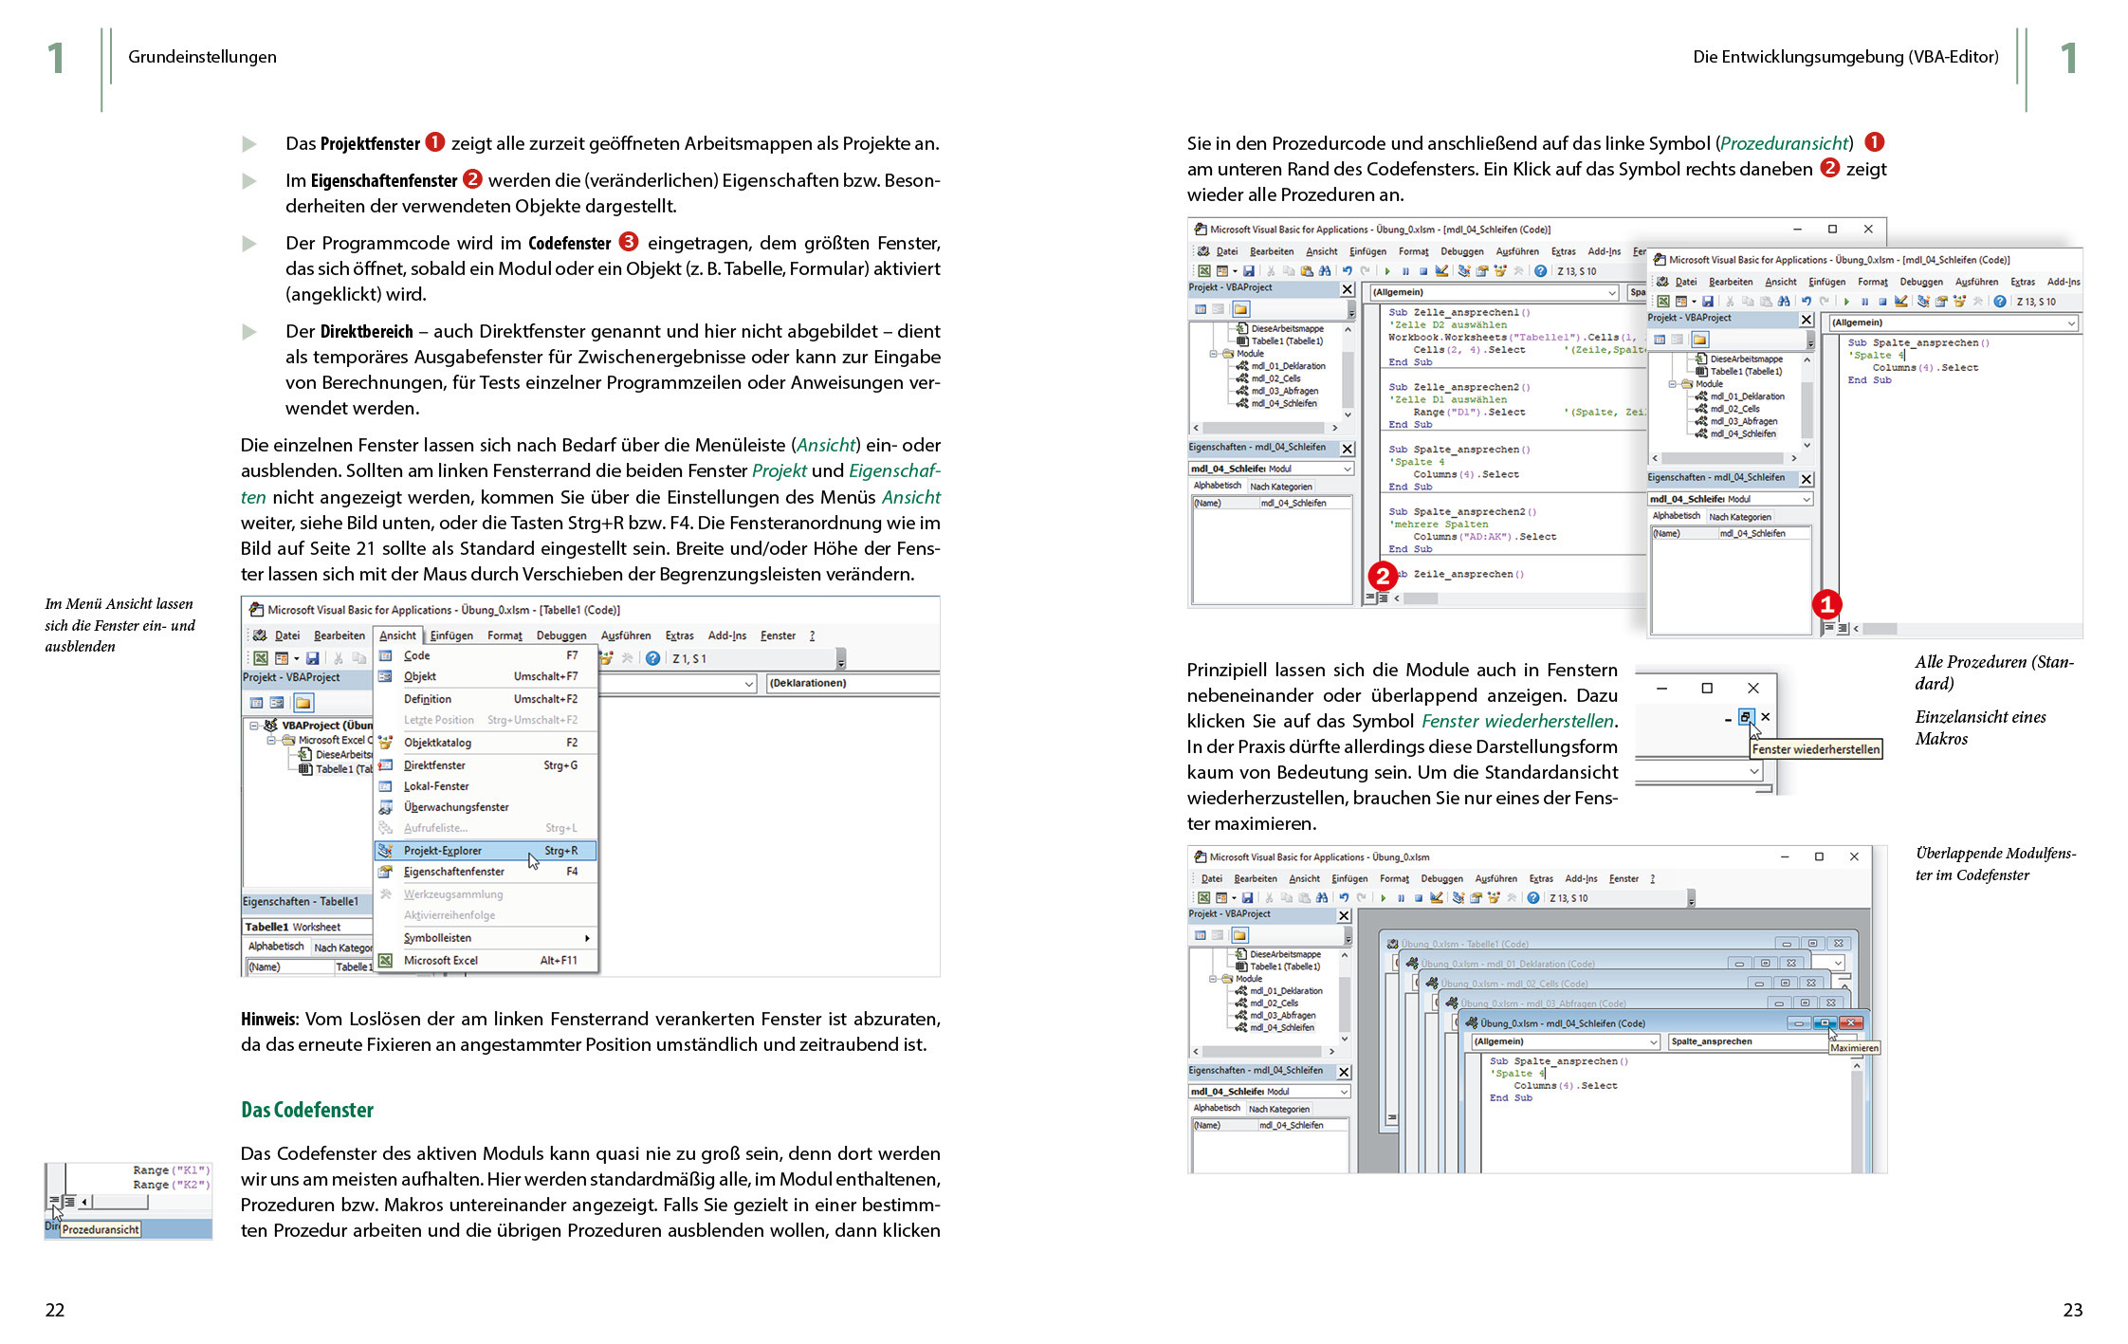Image resolution: width=2128 pixels, height=1344 pixels.
Task: Click Microsoft Excel entry at menu bottom
Action: 440,961
